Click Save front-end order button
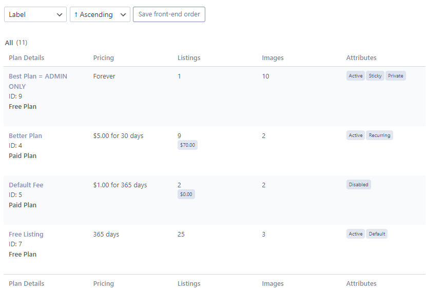Screen dimensions: 426x293 169,14
